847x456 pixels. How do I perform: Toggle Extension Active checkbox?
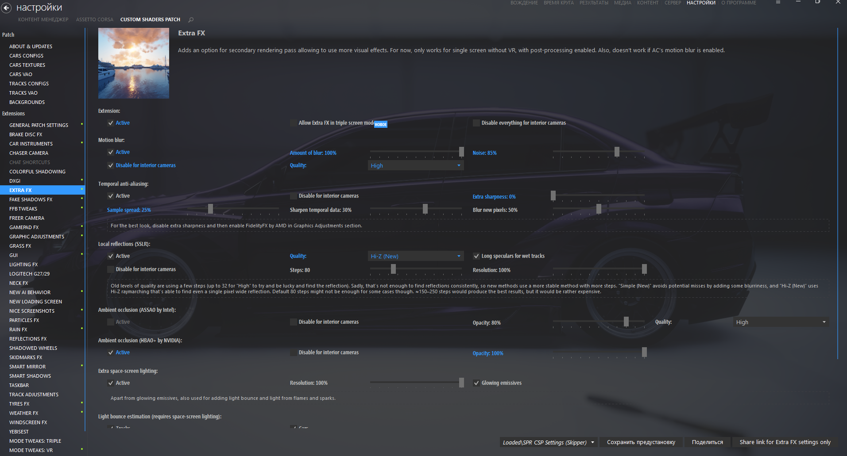(111, 123)
